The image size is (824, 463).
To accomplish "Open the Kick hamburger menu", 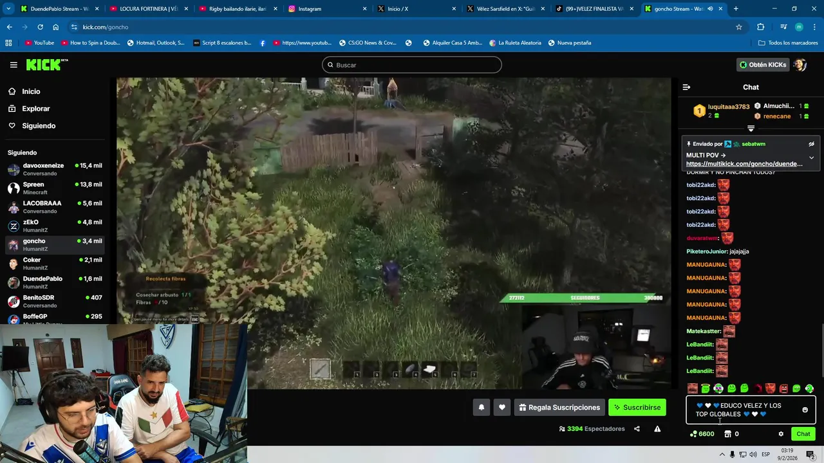I will 14,65.
